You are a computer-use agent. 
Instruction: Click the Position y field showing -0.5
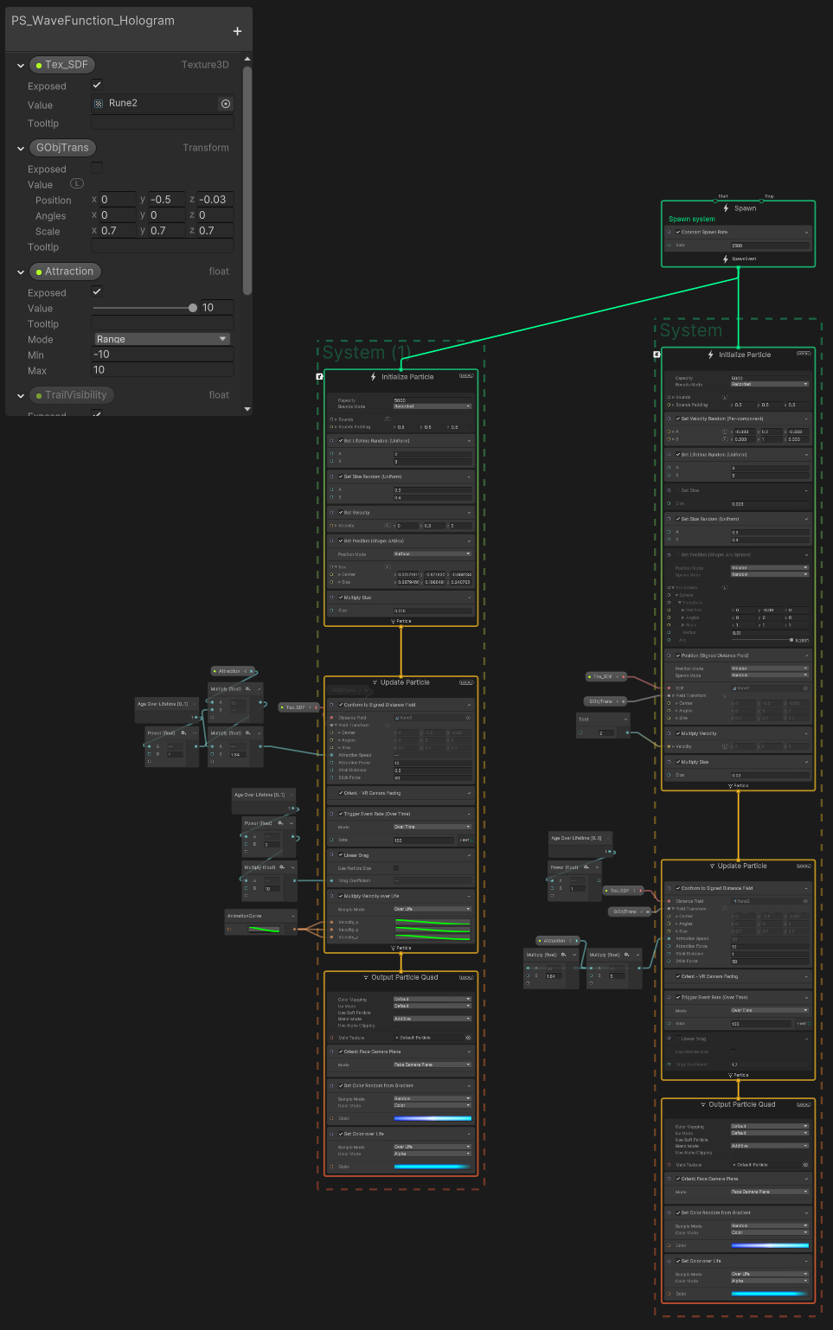click(167, 200)
